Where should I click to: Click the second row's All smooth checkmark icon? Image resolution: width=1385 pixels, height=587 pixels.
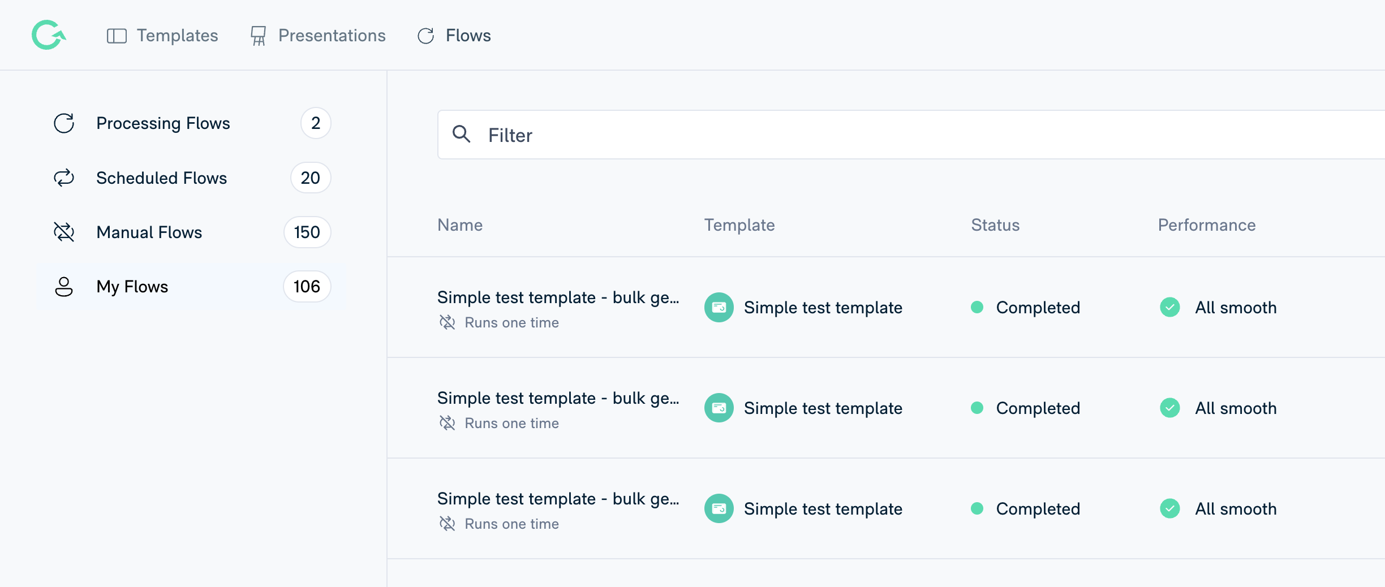[x=1169, y=408]
